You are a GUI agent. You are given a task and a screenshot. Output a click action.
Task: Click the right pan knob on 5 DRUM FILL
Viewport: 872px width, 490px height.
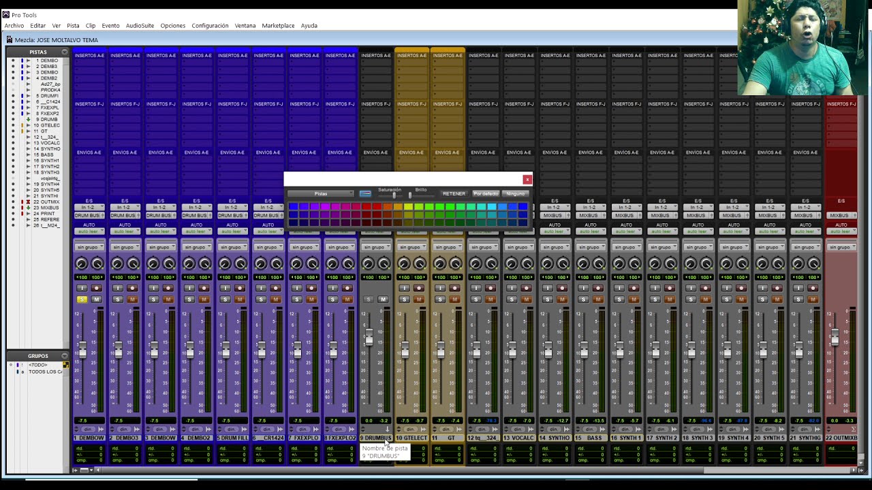pyautogui.click(x=240, y=264)
